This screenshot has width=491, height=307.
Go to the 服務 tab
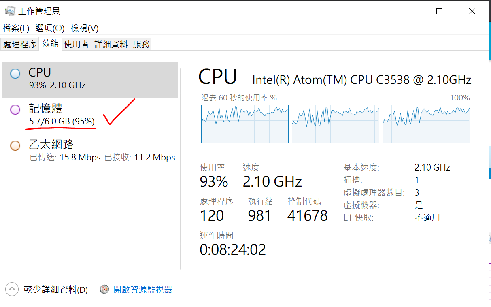click(141, 44)
